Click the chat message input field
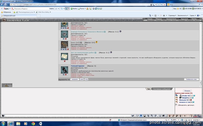This screenshot has width=203, height=126. pos(68,116)
